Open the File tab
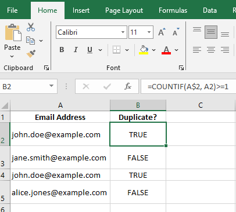This screenshot has width=236, height=212. 12,10
